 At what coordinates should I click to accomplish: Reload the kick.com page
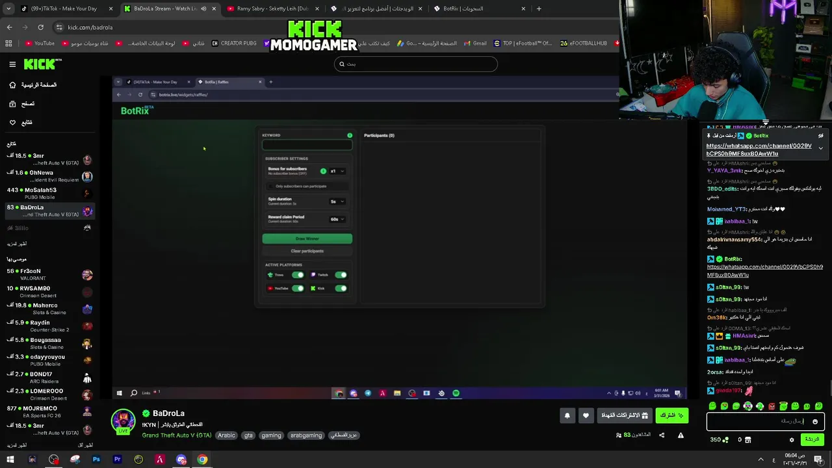[40, 27]
